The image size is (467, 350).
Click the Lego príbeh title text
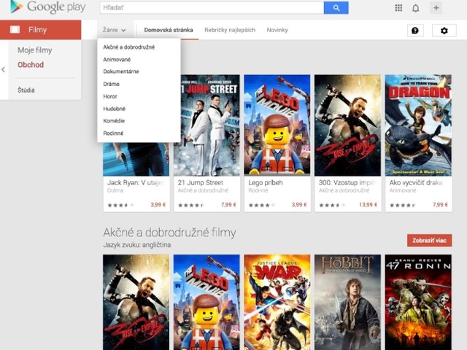[x=266, y=182]
